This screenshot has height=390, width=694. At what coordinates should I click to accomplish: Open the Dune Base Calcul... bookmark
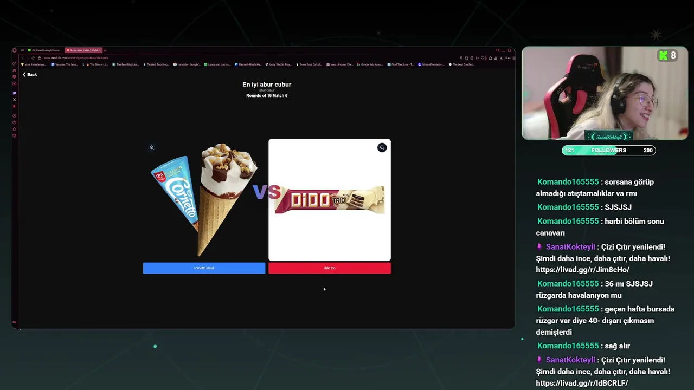pos(309,64)
